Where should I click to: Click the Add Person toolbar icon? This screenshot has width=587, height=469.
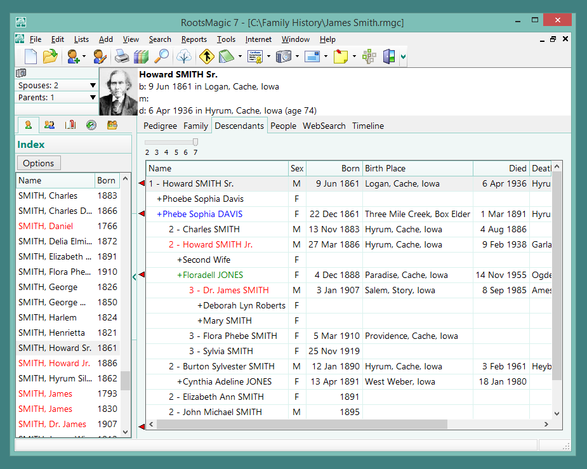[x=74, y=56]
